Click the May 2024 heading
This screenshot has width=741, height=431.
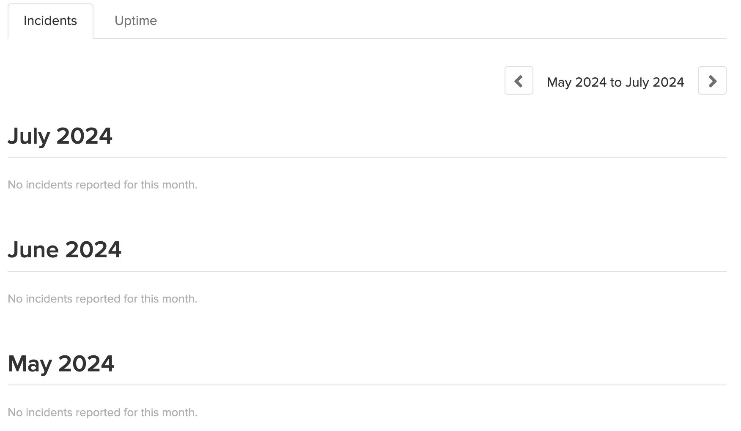tap(61, 364)
